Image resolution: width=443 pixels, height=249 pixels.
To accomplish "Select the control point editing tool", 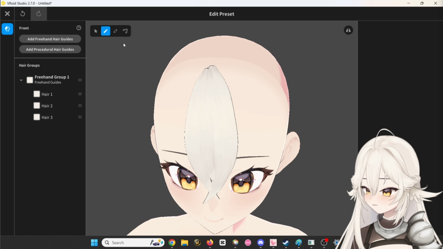I will 125,31.
